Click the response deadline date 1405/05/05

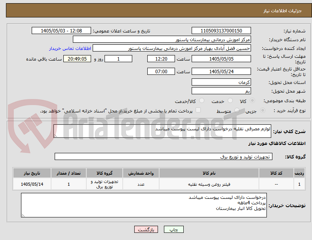coord(221,59)
